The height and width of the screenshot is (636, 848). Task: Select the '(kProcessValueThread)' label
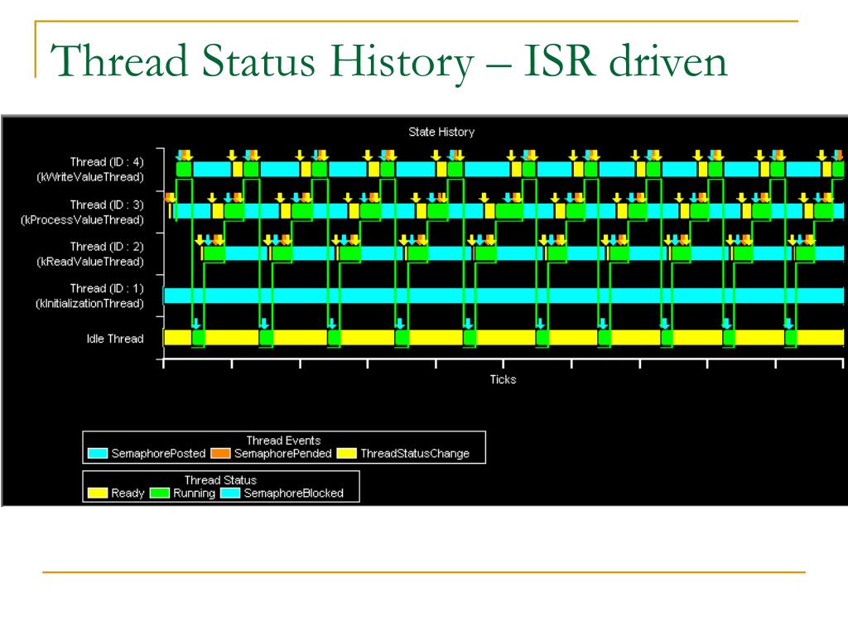[x=82, y=219]
